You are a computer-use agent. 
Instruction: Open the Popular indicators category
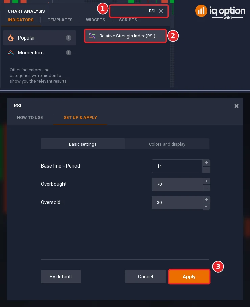coord(39,38)
